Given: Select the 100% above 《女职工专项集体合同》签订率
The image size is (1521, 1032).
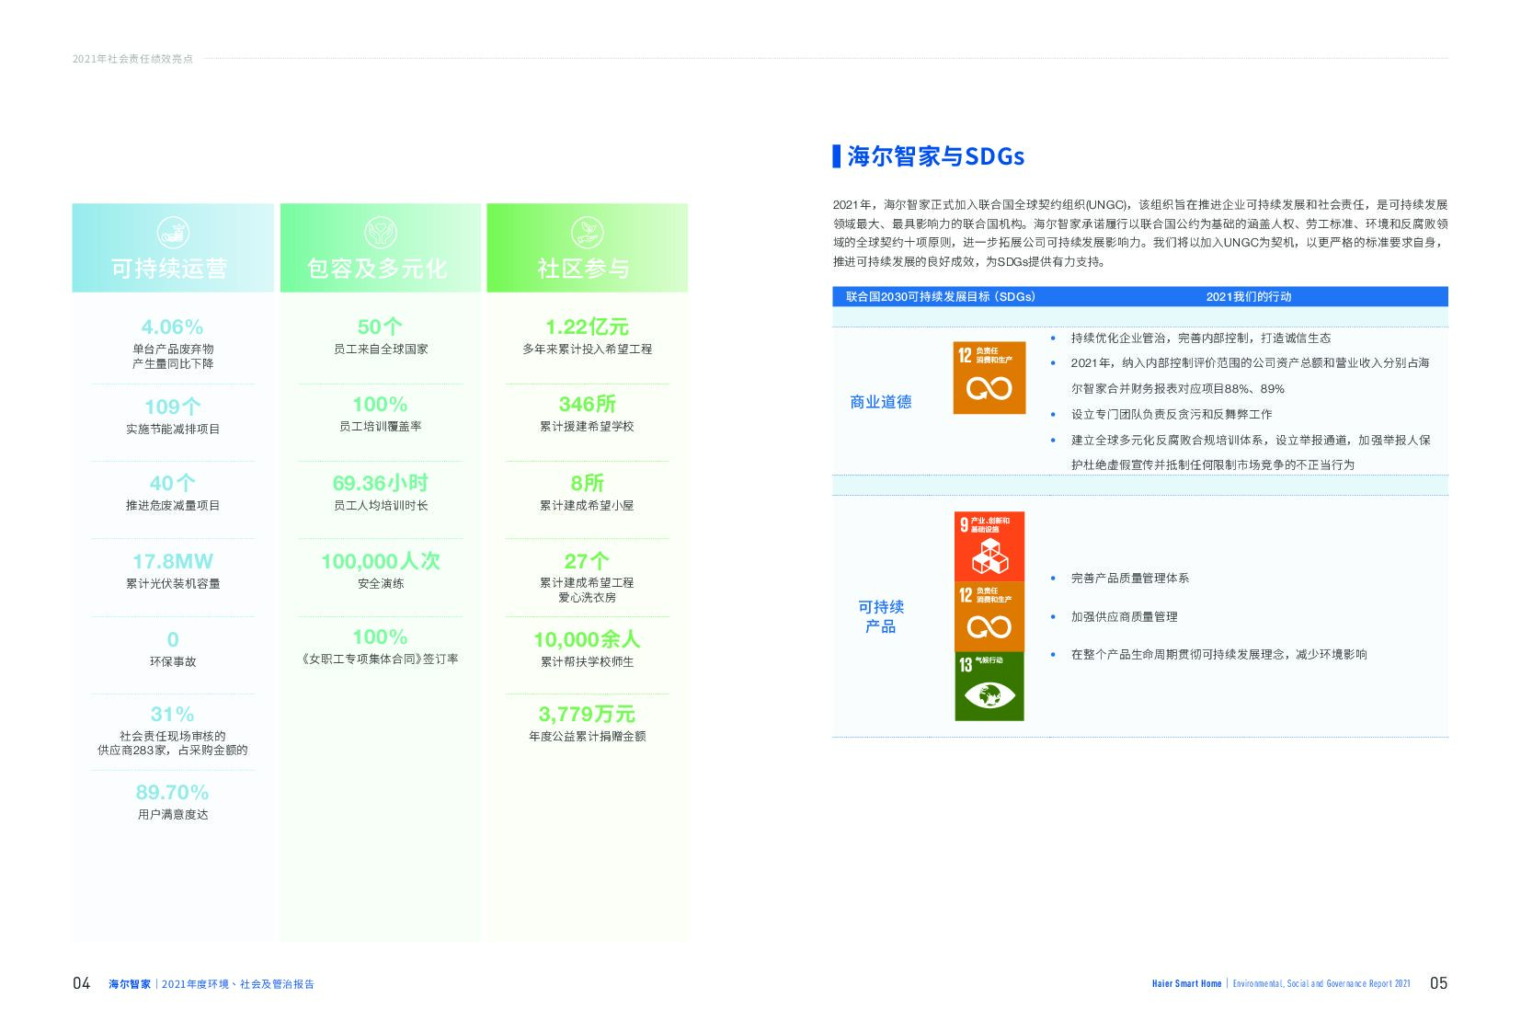Looking at the screenshot, I should tap(380, 636).
